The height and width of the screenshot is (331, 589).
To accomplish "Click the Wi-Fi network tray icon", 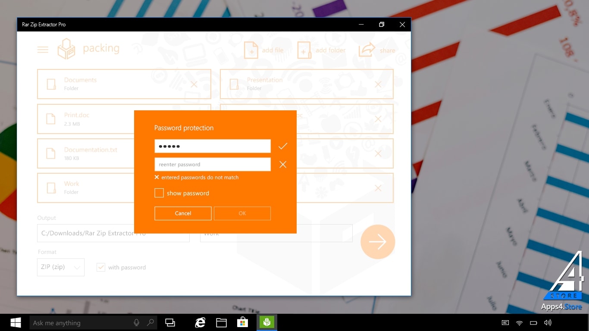I will click(x=520, y=323).
